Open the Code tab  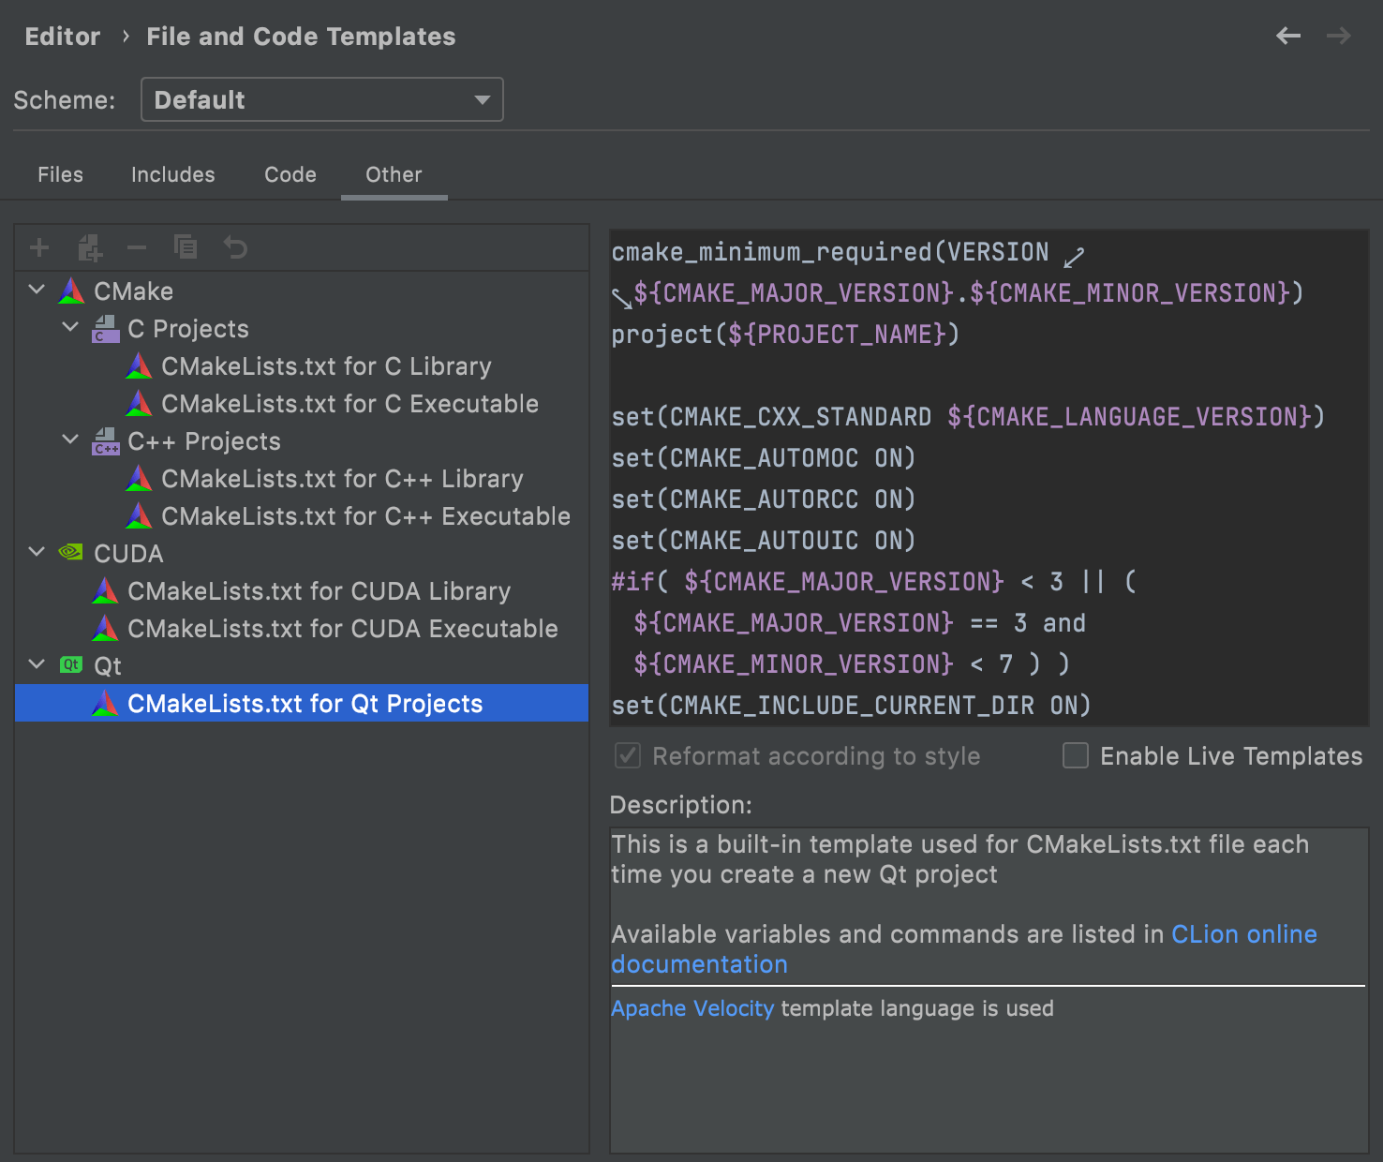[290, 174]
